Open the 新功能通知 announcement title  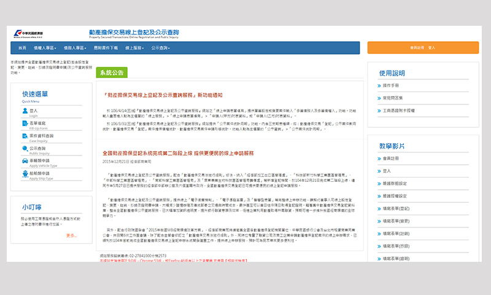click(163, 95)
